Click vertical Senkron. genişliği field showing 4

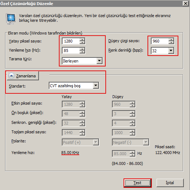pos(121,123)
